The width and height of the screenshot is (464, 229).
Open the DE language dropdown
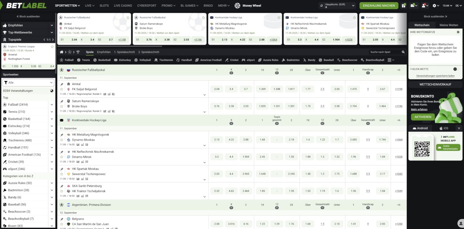(459, 6)
